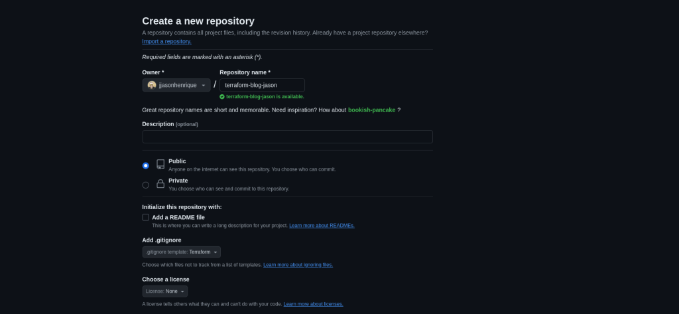This screenshot has height=314, width=679.
Task: Focus the Repository name input field
Action: point(262,85)
